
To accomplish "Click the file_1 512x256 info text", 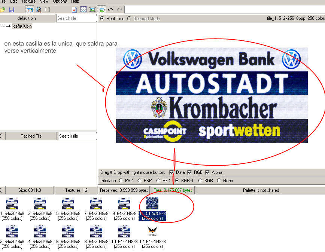I will click(296, 18).
